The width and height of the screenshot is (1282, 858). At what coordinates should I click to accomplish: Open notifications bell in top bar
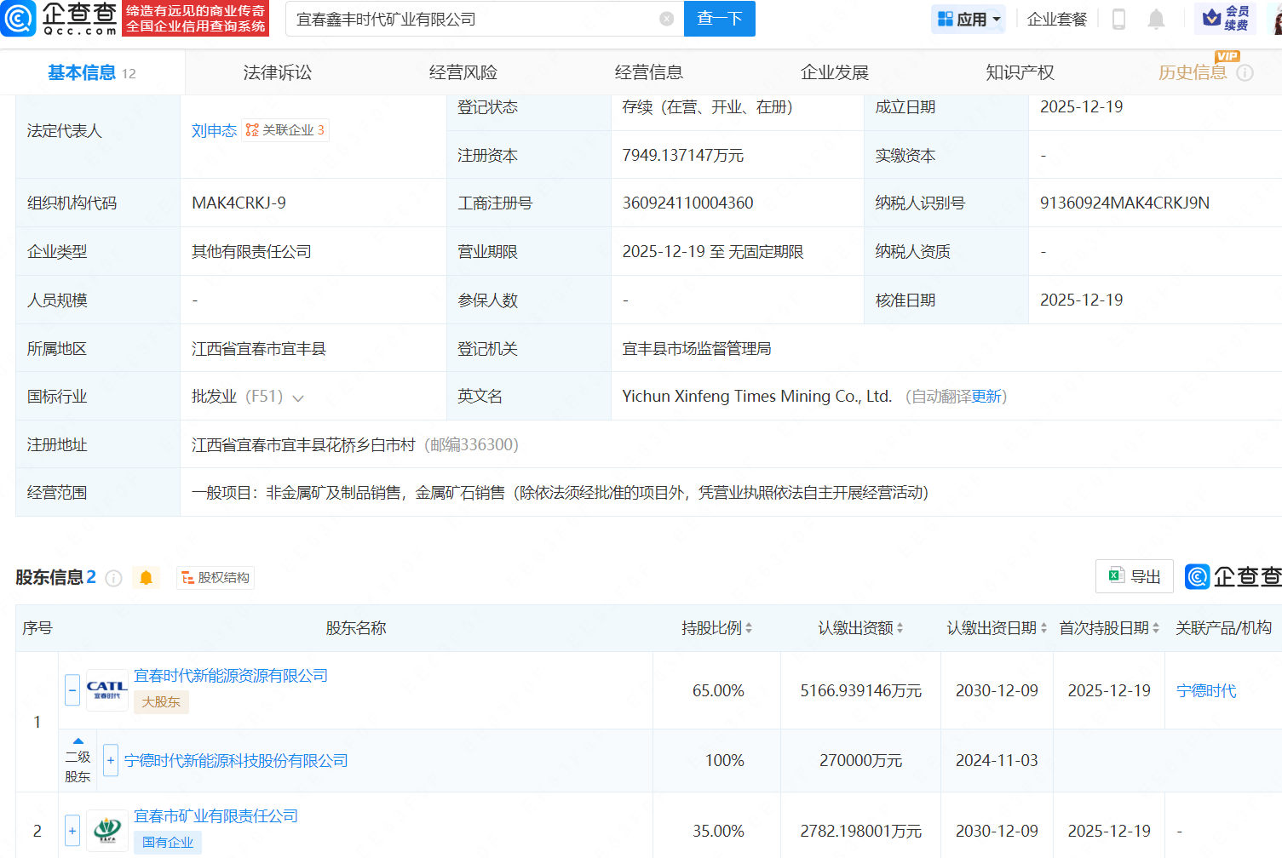click(x=1156, y=19)
